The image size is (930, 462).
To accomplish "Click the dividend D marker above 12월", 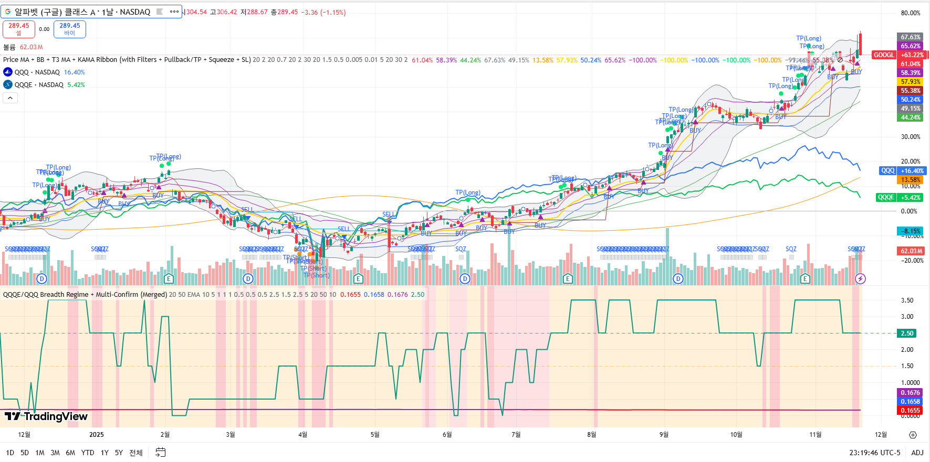I will [x=42, y=278].
